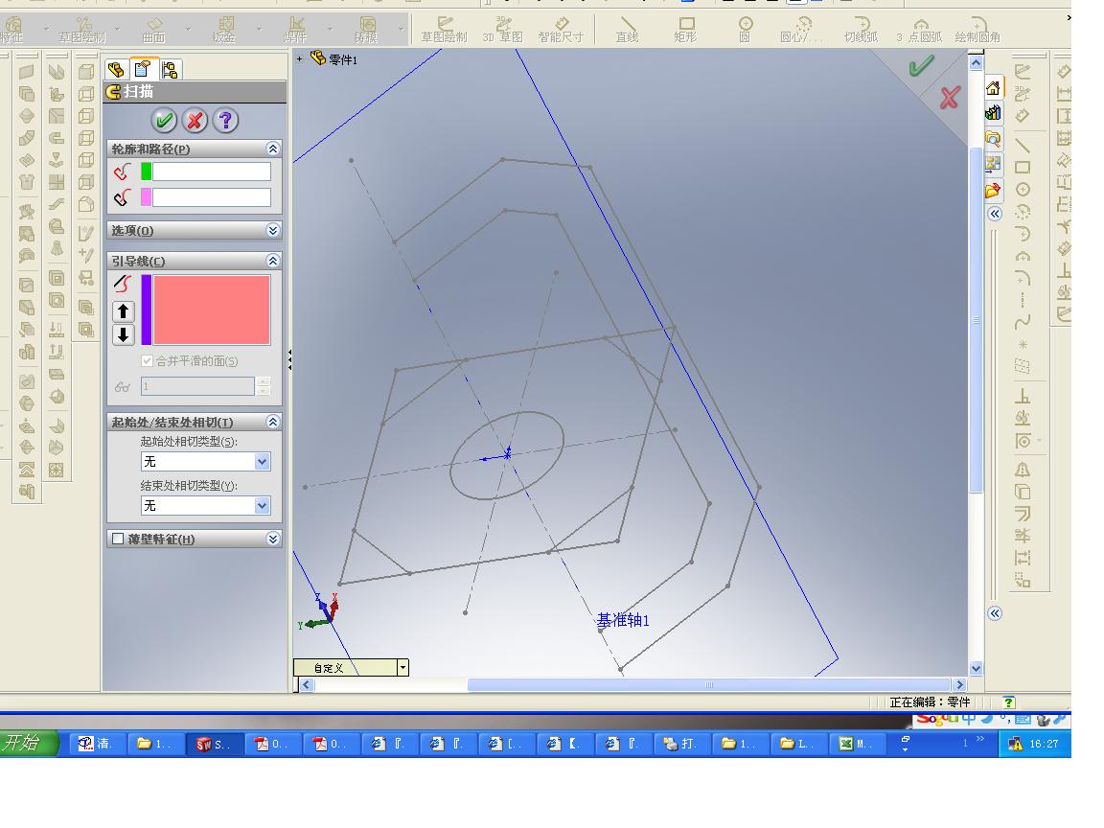The width and height of the screenshot is (1104, 828).
Task: Select the Tangent Arc tool in right sketch toolbar
Action: pos(1023,234)
